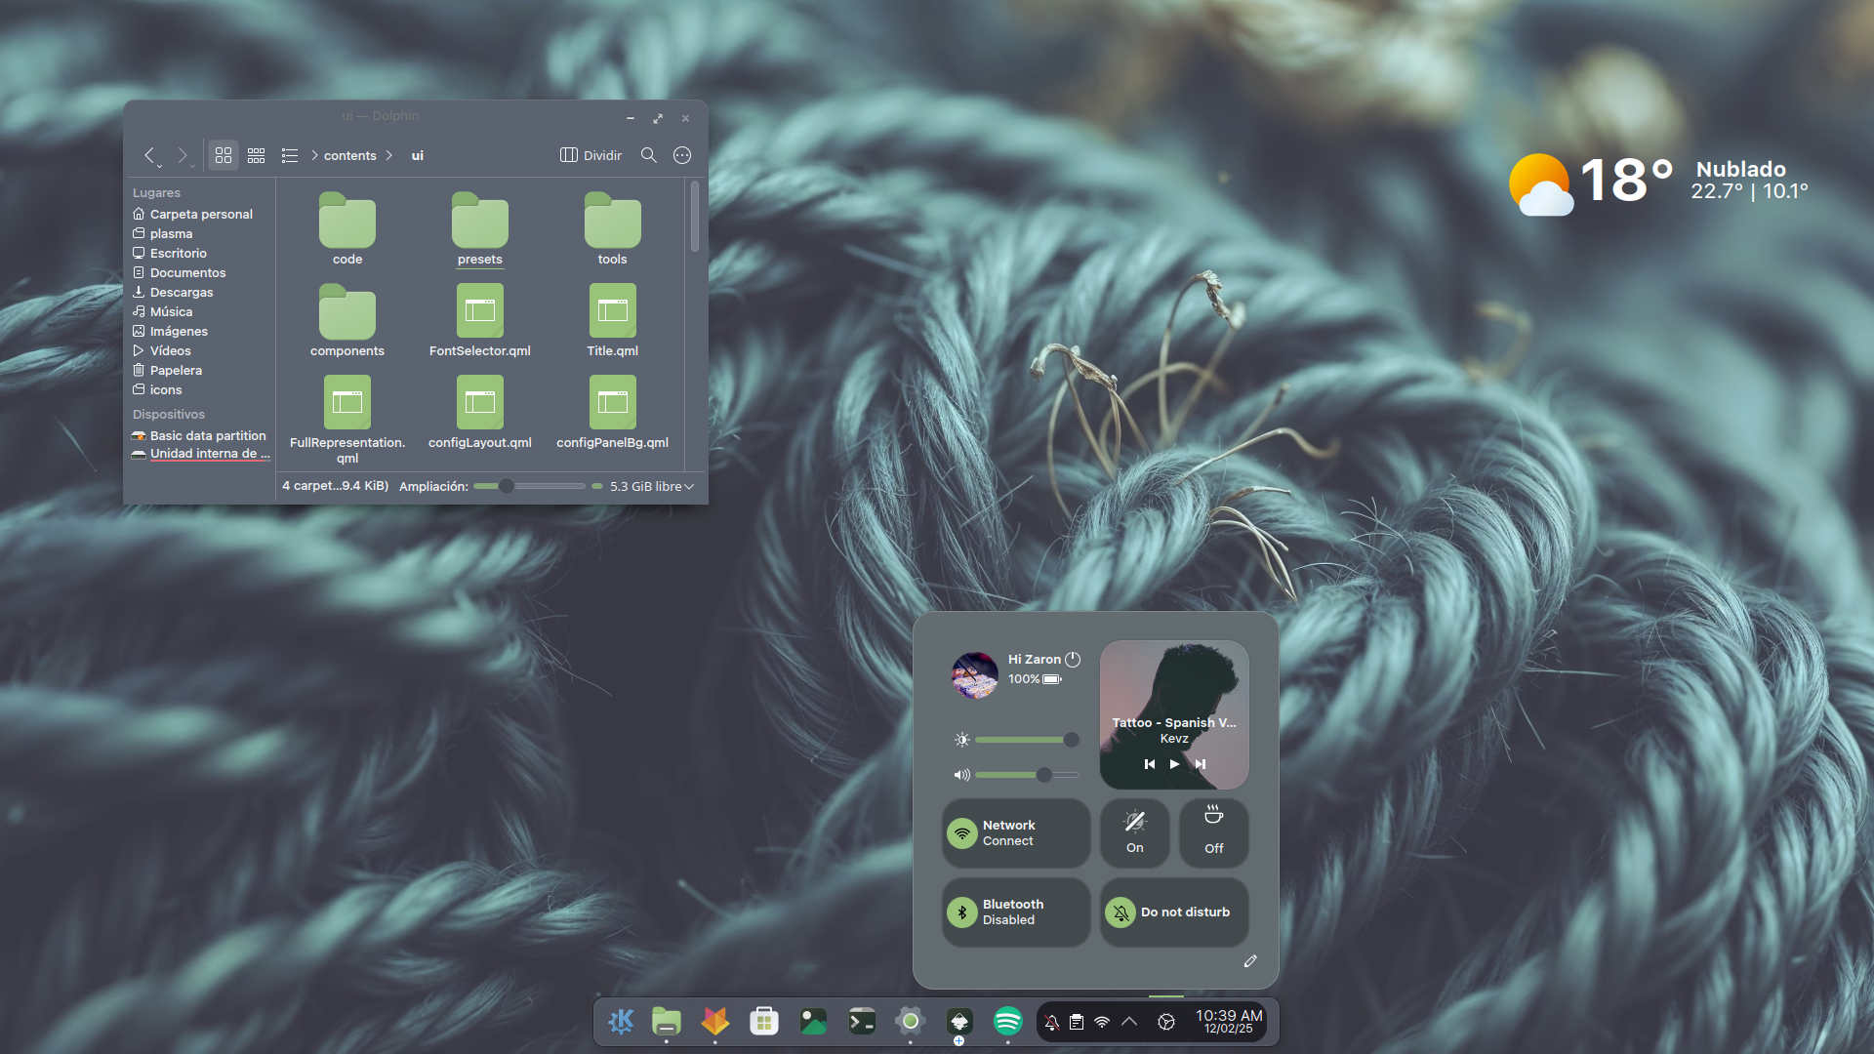Switch Dolphin to details view mode
Screen dimensions: 1874x1054
click(290, 155)
